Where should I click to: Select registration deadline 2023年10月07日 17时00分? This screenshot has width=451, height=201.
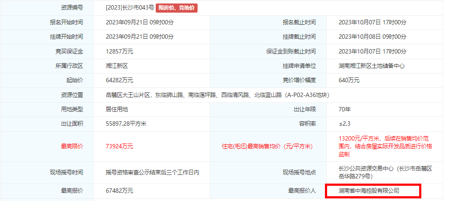tap(372, 22)
